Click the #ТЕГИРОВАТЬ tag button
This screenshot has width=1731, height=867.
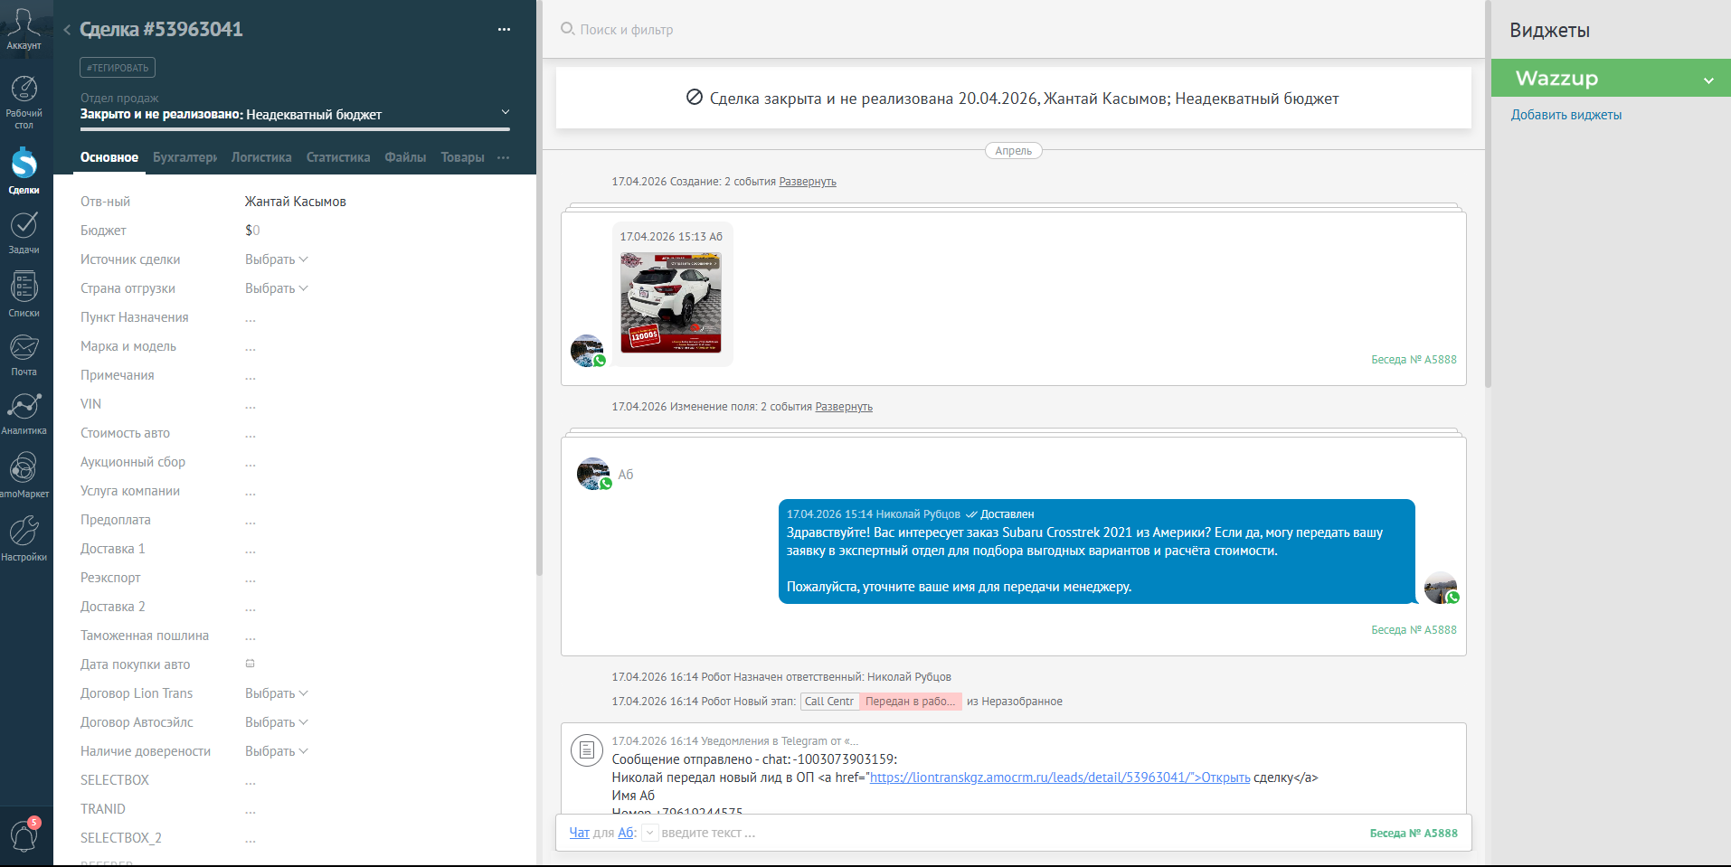118,68
